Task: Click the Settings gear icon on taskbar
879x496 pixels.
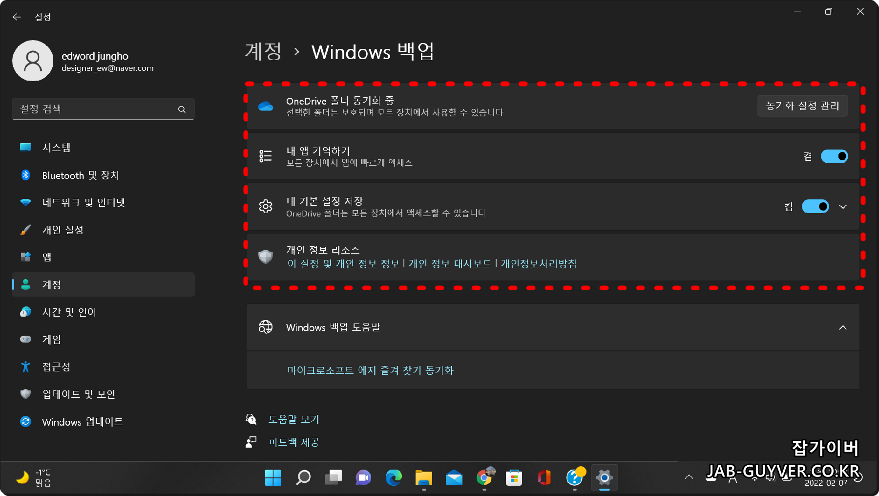Action: pos(605,477)
